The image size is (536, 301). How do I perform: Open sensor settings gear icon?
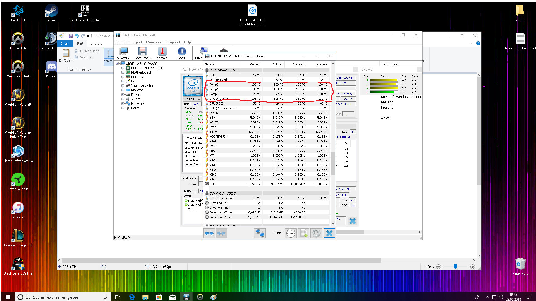316,233
